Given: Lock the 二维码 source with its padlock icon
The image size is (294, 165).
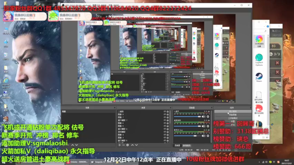Looking at the screenshot, I should (x=168, y=111).
